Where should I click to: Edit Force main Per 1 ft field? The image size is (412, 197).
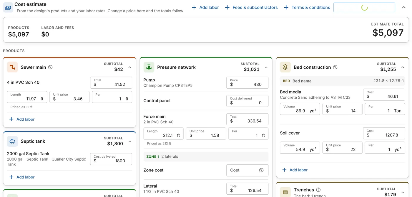(248, 134)
